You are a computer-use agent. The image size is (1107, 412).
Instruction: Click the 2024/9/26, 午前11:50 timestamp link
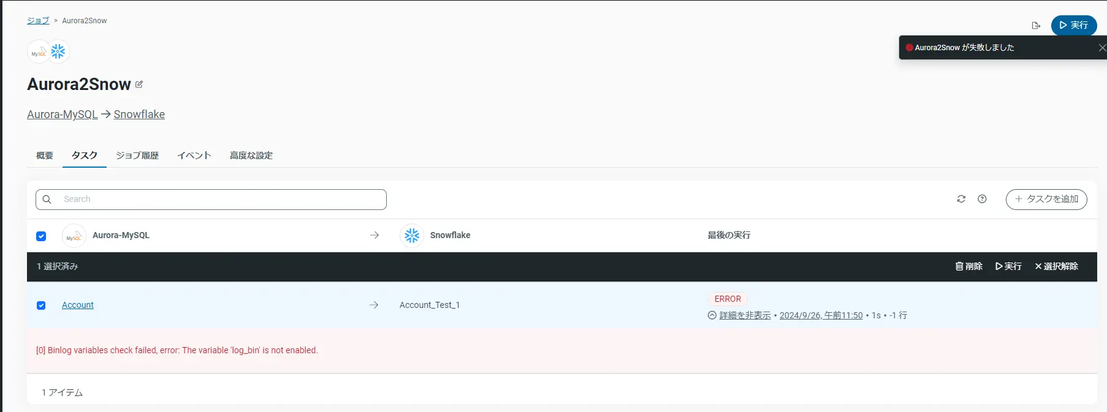pos(821,315)
